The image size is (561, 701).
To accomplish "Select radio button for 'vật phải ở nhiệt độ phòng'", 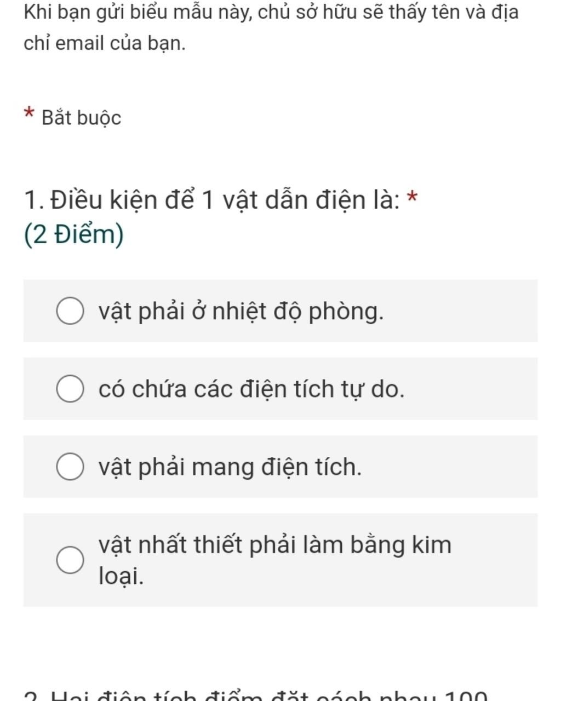I will click(x=70, y=311).
